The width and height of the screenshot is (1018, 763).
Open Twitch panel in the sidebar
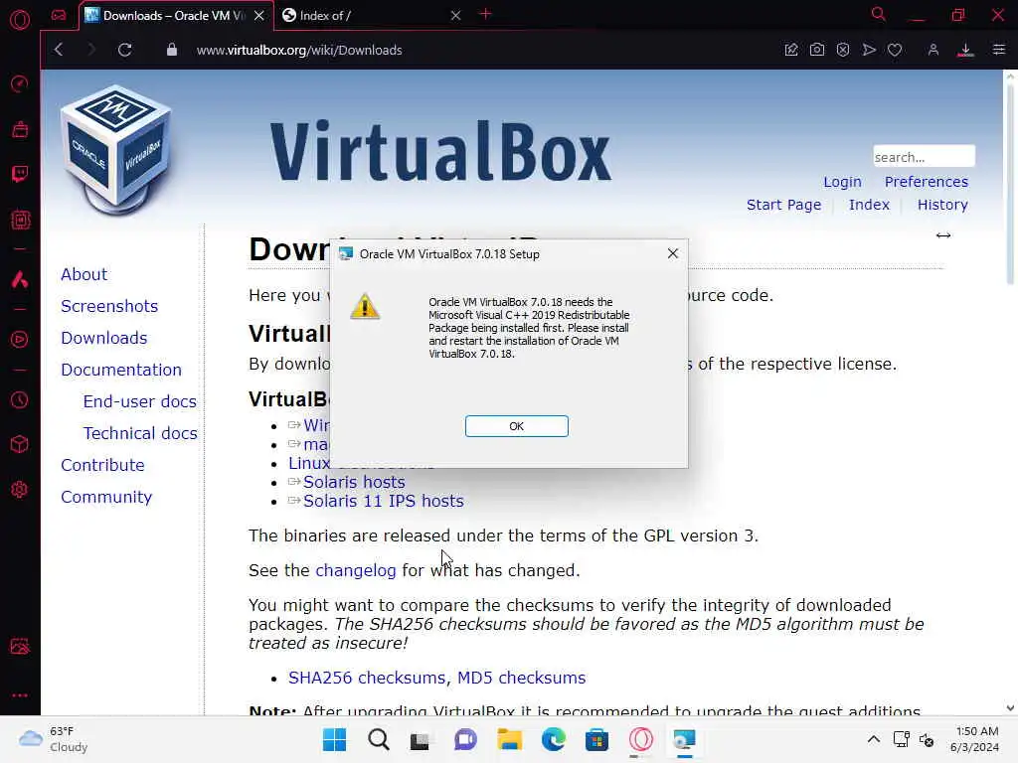tap(20, 174)
